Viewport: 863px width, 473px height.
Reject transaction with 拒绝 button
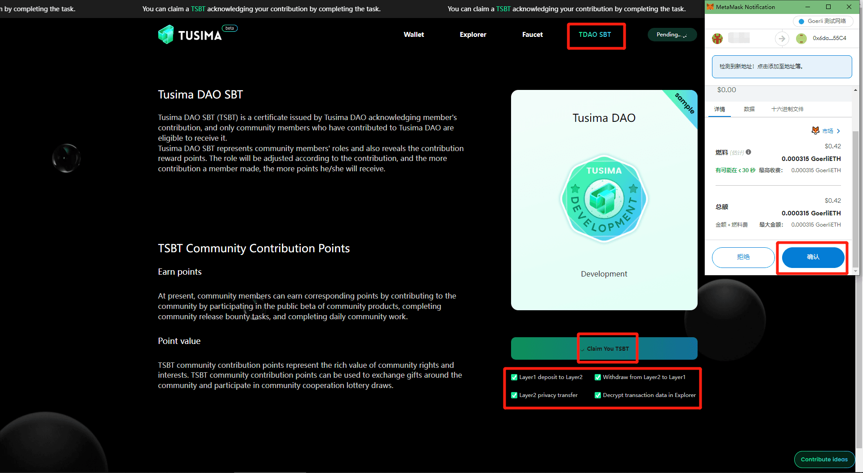pyautogui.click(x=743, y=257)
